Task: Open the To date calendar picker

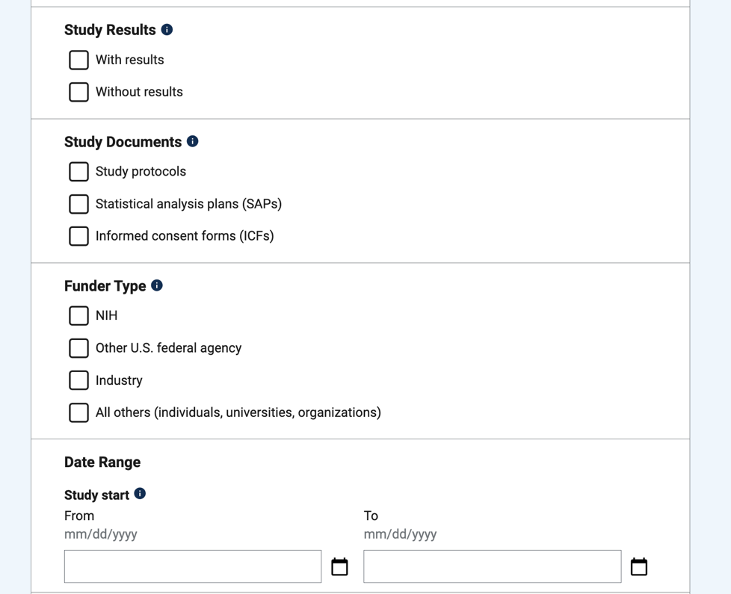Action: [x=639, y=567]
